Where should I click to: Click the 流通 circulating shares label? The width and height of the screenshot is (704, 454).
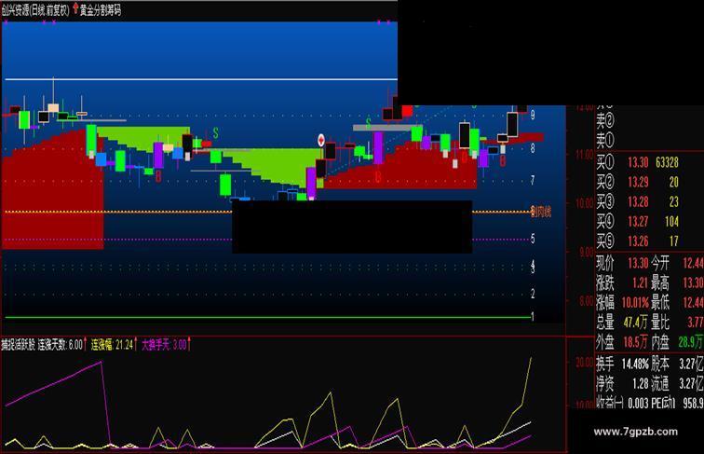(660, 383)
